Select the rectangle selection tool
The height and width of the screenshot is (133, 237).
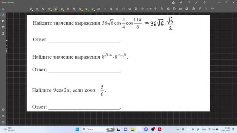coord(105,9)
